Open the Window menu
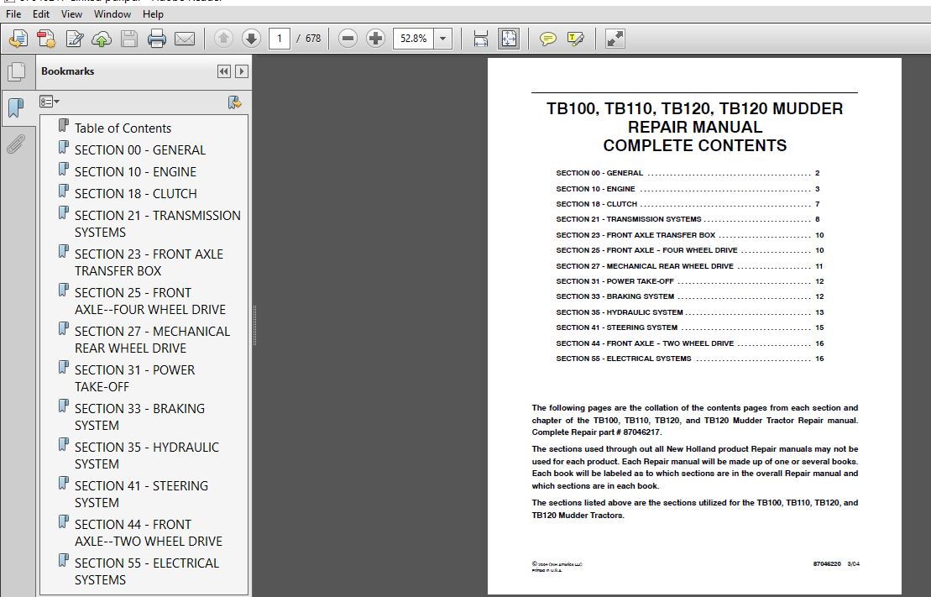Viewport: 931px width, 597px height. pos(112,13)
